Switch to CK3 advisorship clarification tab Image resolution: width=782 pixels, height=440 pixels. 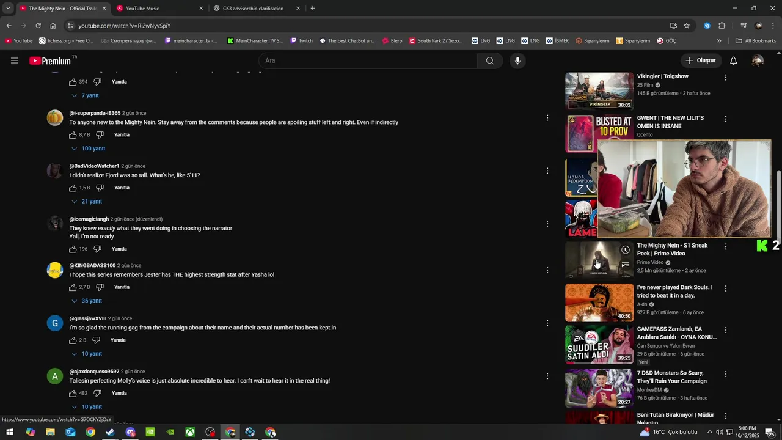[257, 9]
